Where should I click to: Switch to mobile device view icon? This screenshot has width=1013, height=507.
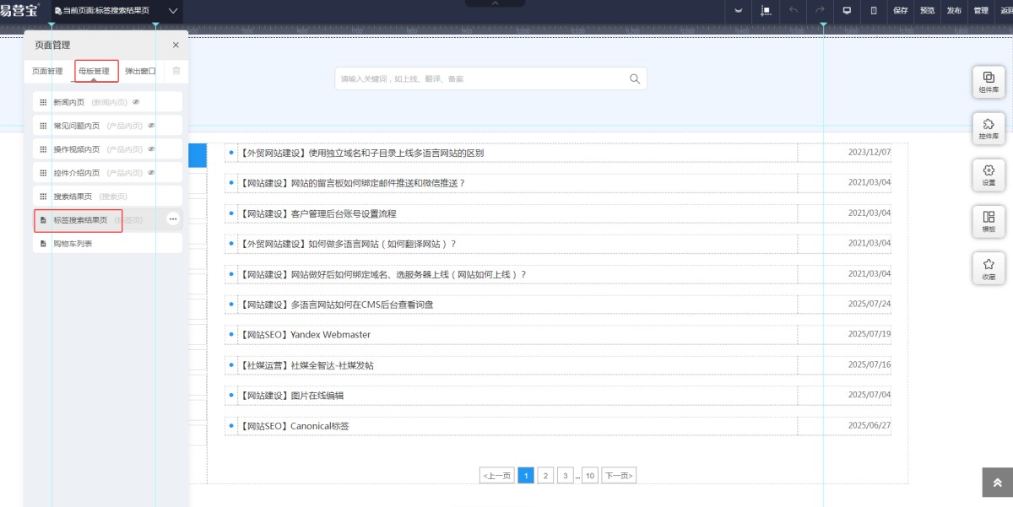click(x=874, y=11)
